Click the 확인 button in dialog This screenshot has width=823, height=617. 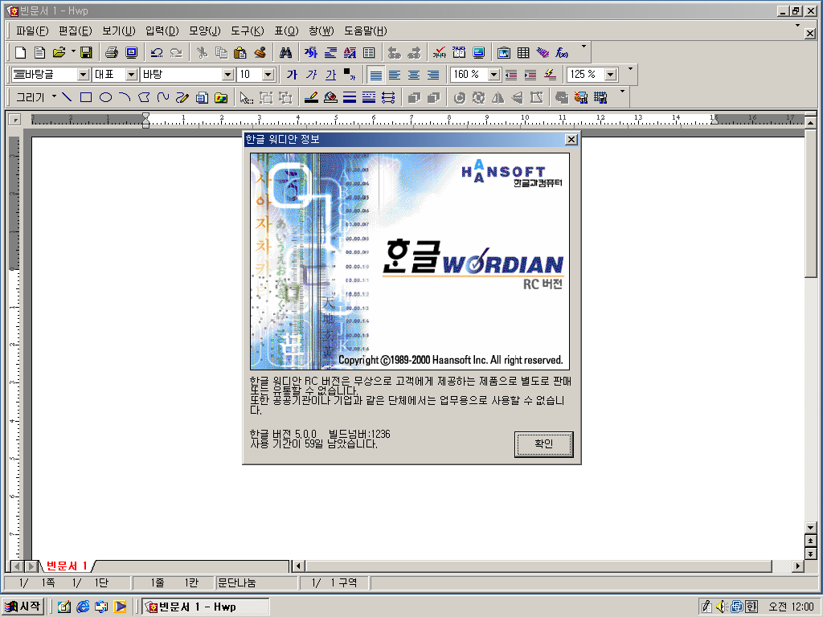point(544,443)
